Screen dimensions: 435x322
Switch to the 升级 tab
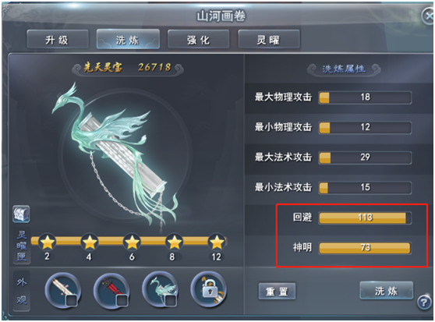click(x=58, y=40)
